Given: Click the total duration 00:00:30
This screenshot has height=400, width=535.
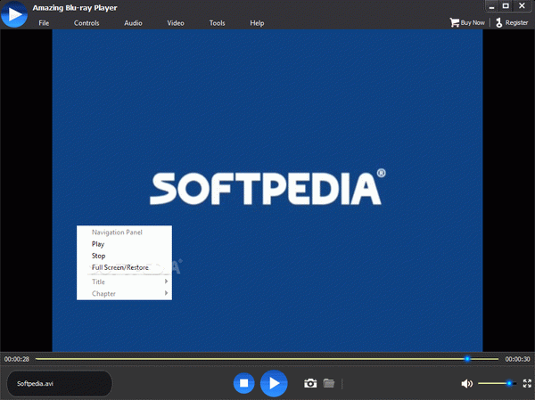Looking at the screenshot, I should tap(517, 359).
